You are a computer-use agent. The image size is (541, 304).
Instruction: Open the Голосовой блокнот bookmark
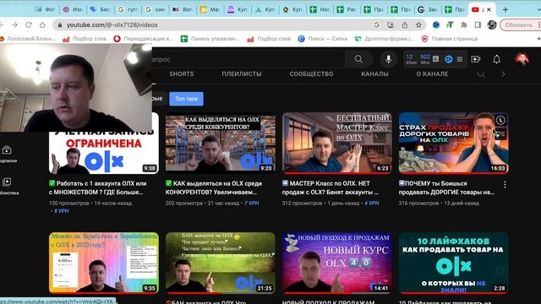pos(28,39)
